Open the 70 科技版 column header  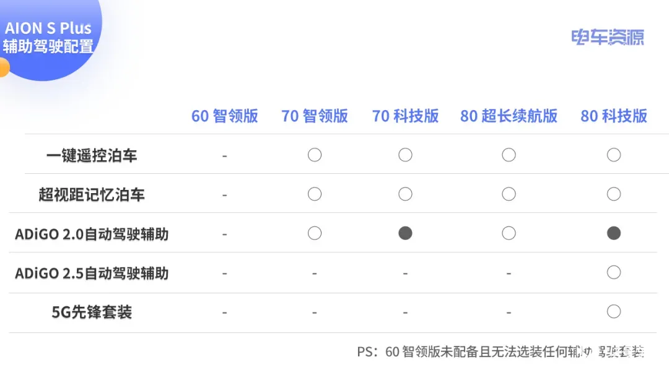[x=405, y=116]
